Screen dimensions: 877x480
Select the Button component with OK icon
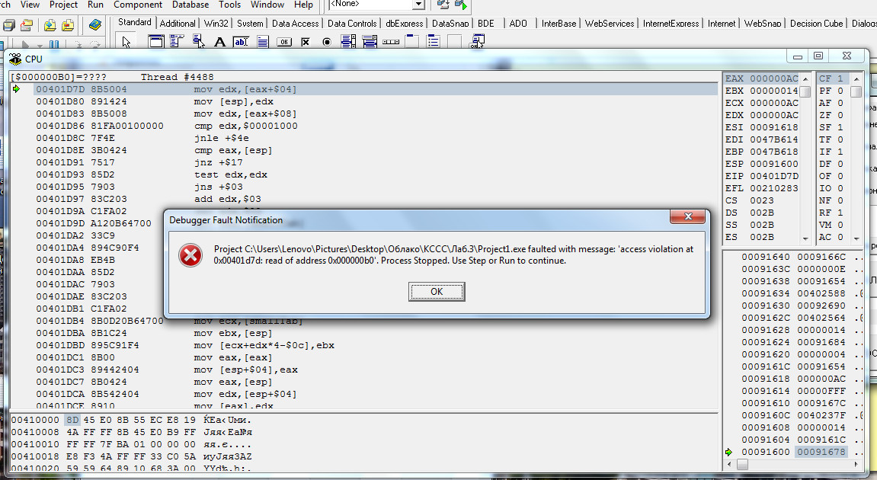[284, 42]
